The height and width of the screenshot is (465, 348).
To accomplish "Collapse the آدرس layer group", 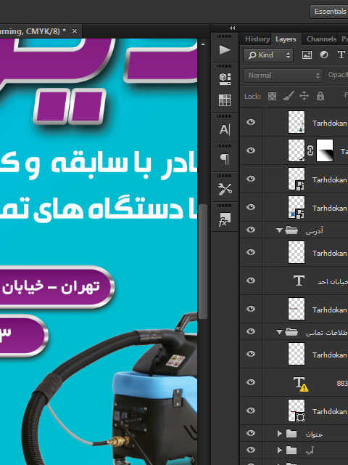I will 279,230.
